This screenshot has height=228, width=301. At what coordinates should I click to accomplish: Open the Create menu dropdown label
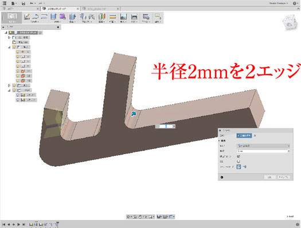tap(57, 22)
